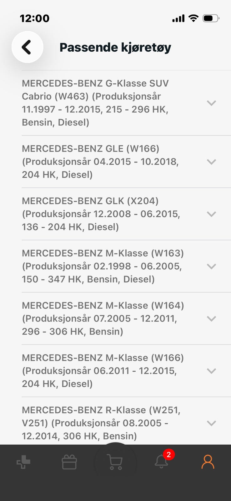The height and width of the screenshot is (501, 231).
Task: Tap the back arrow button
Action: (27, 47)
